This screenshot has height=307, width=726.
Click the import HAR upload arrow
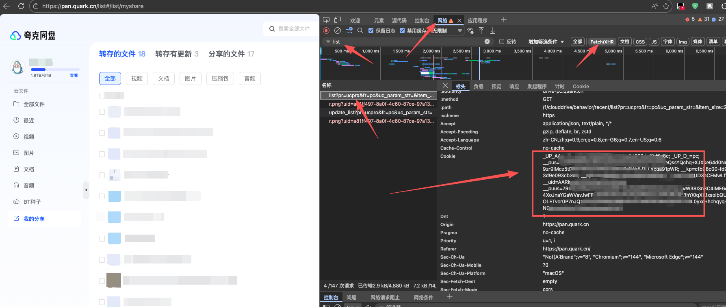[x=481, y=30]
